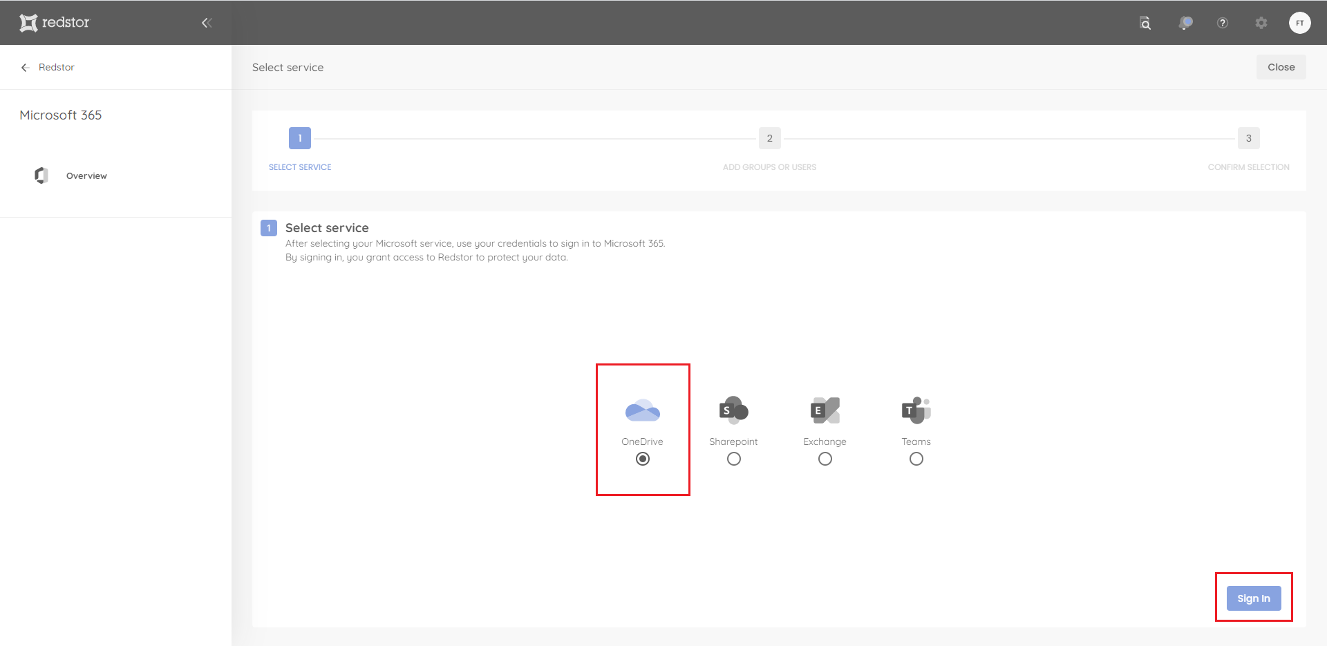Click the Redstor logo in header

pyautogui.click(x=55, y=23)
